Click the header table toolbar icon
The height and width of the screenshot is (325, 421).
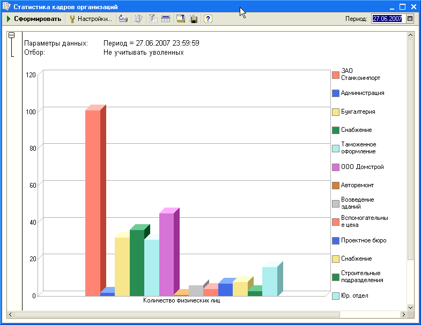(166, 19)
